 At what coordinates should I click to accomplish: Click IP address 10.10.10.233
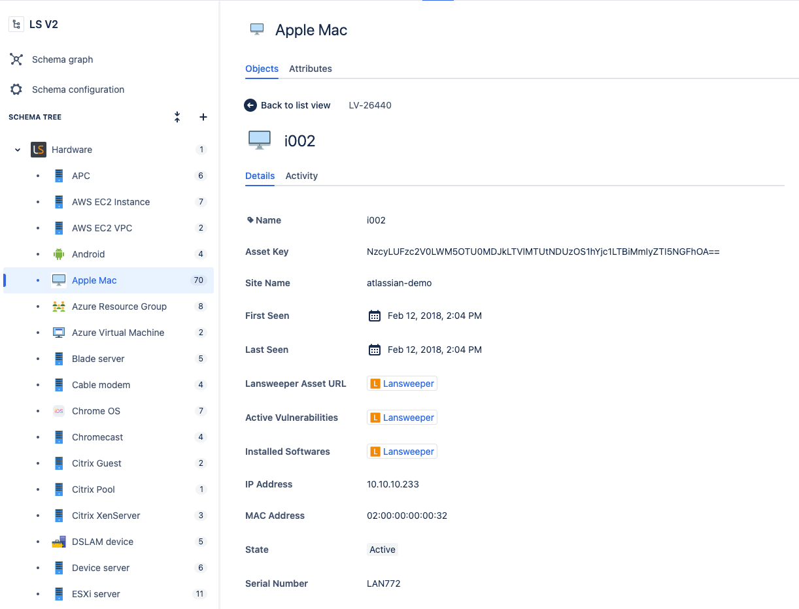393,484
